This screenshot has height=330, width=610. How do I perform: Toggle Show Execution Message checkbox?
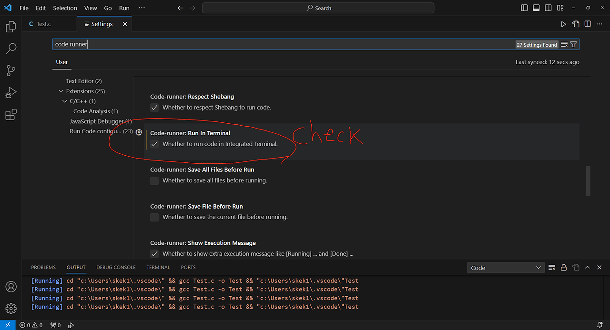point(154,254)
